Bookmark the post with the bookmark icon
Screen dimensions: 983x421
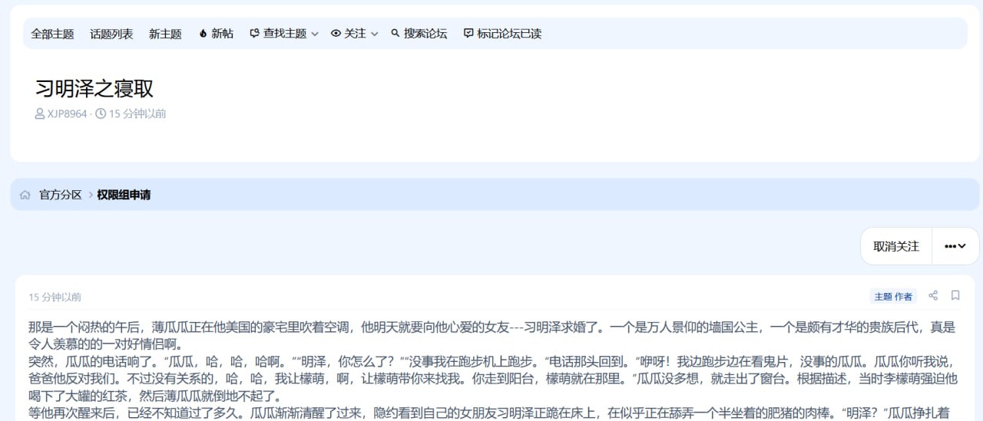point(955,295)
